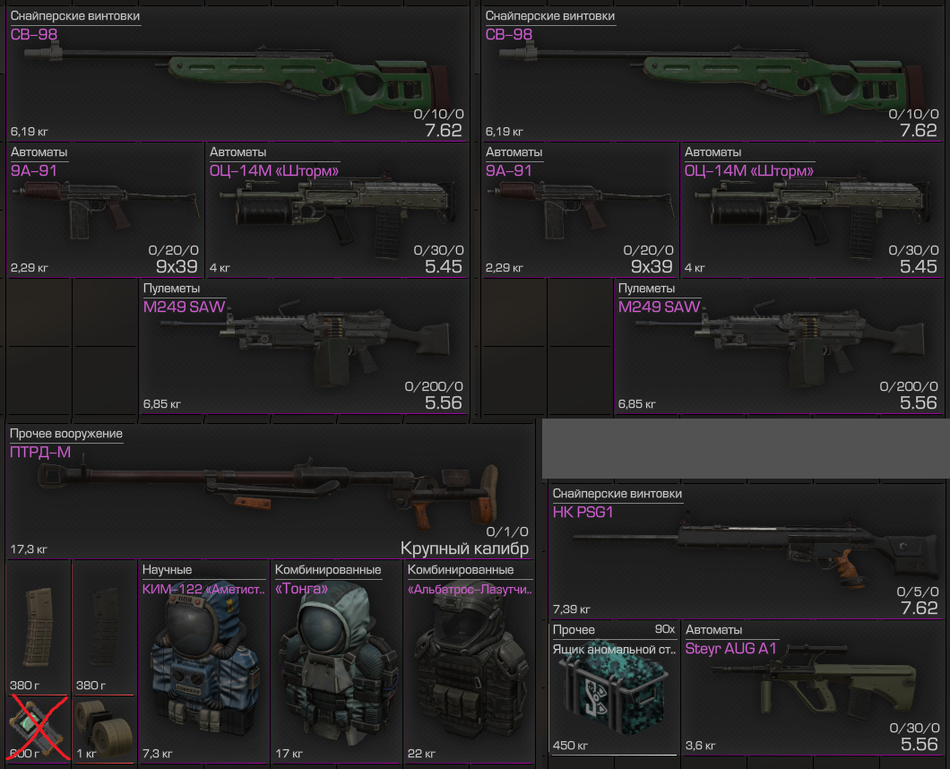Screen dimensions: 950x769
Task: Select ОЦ-14М «Шторм» in right inventory
Action: 812,210
